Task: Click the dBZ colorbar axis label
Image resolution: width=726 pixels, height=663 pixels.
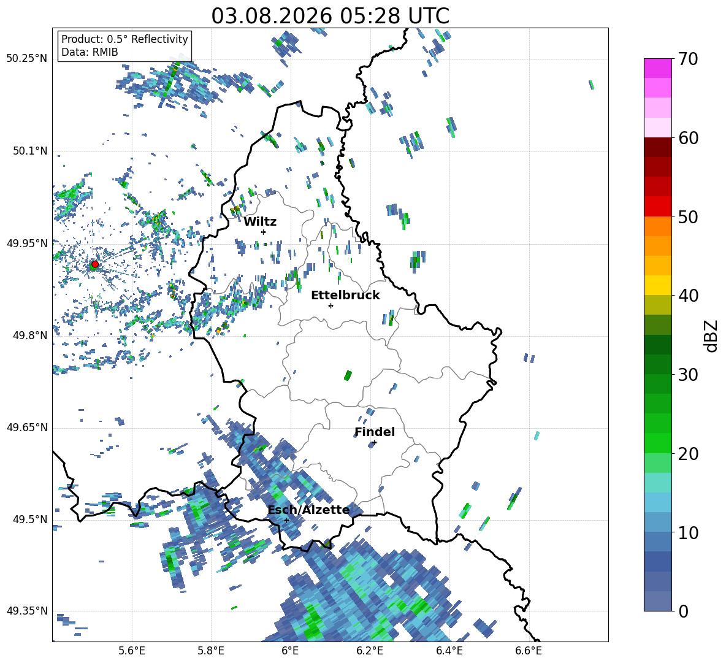Action: [712, 335]
